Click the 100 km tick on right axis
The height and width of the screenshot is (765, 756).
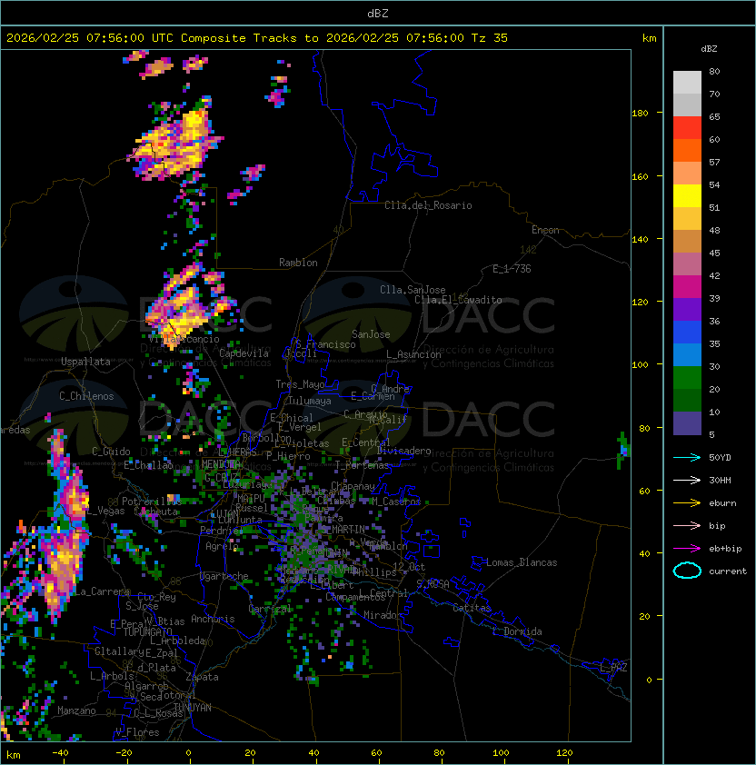point(640,365)
